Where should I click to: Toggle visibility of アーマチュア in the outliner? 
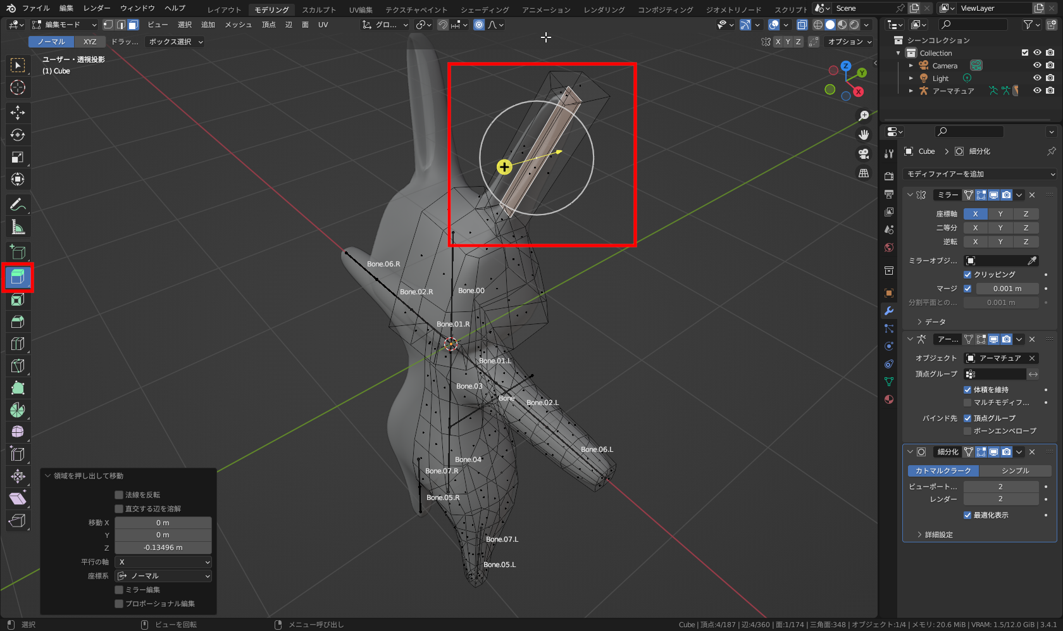(x=1037, y=91)
